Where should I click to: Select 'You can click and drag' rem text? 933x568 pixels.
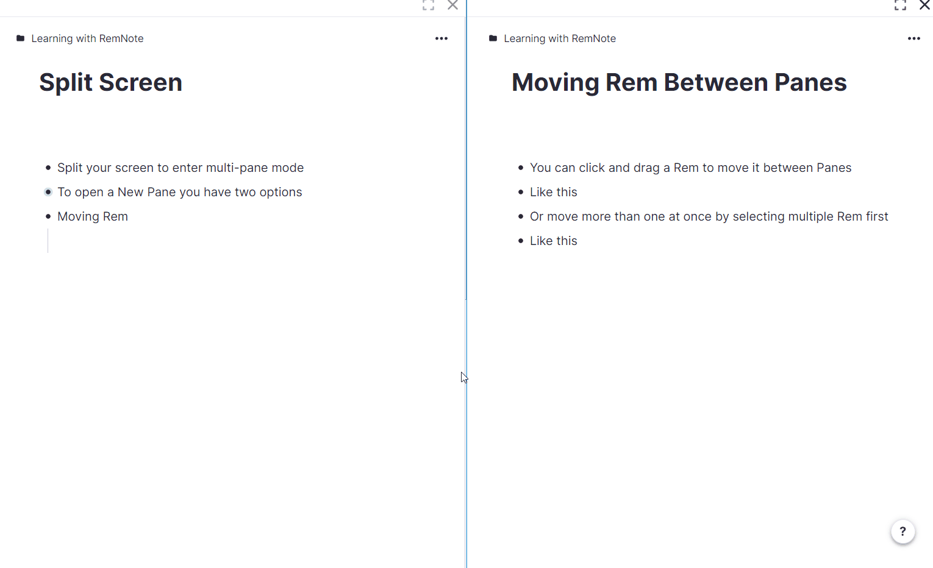690,168
